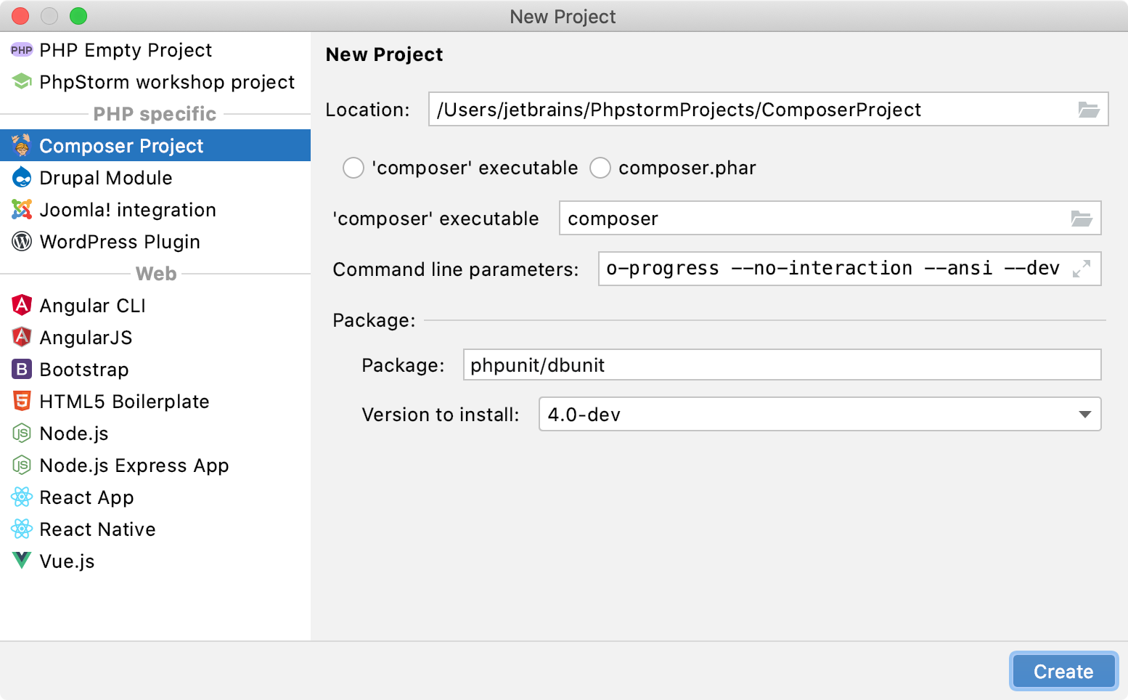This screenshot has width=1128, height=700.
Task: Select Vue.js entry
Action: click(155, 561)
